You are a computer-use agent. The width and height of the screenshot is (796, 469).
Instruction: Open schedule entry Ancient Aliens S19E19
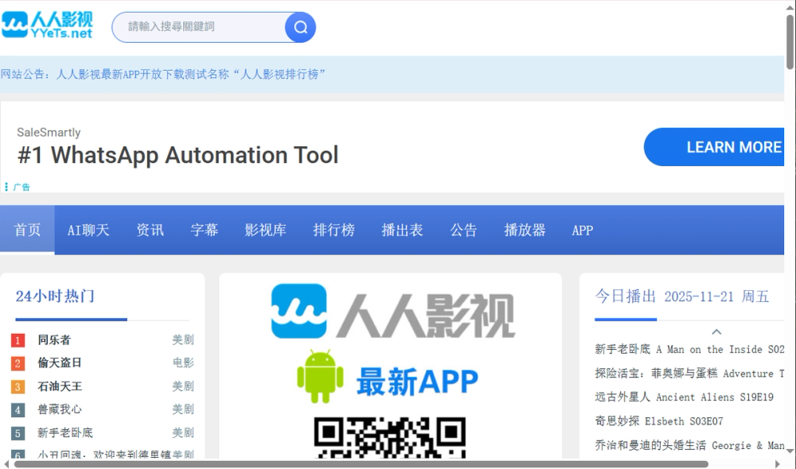click(685, 397)
